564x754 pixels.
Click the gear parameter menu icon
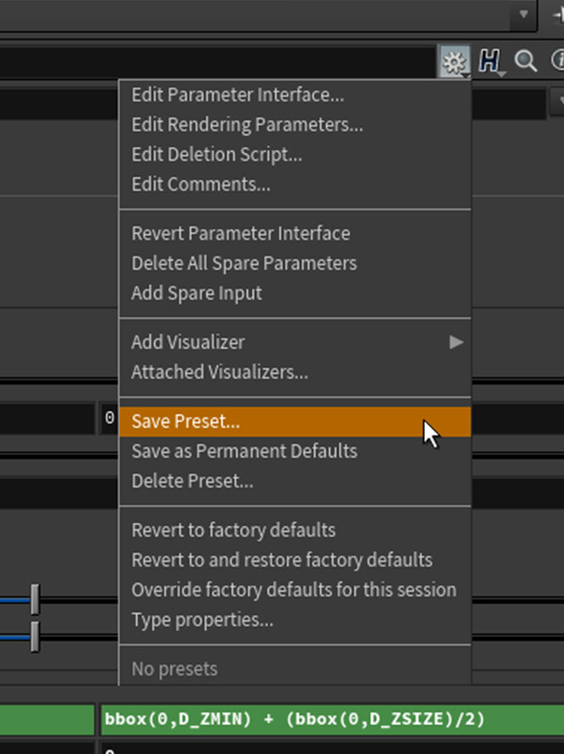click(455, 62)
